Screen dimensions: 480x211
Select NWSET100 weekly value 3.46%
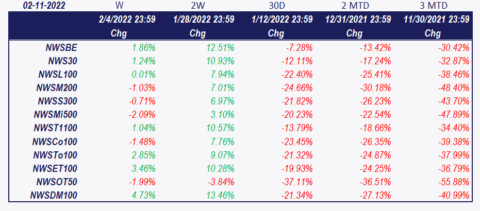click(x=143, y=168)
